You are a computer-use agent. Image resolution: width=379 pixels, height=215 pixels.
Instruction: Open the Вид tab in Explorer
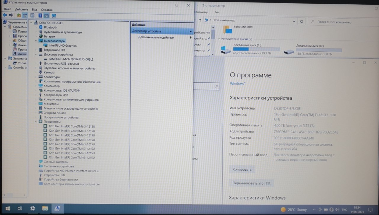tap(217, 12)
